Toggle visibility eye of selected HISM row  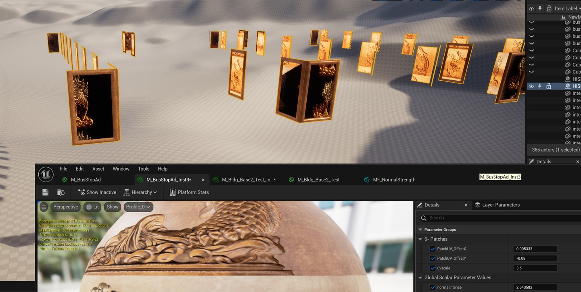pos(531,86)
